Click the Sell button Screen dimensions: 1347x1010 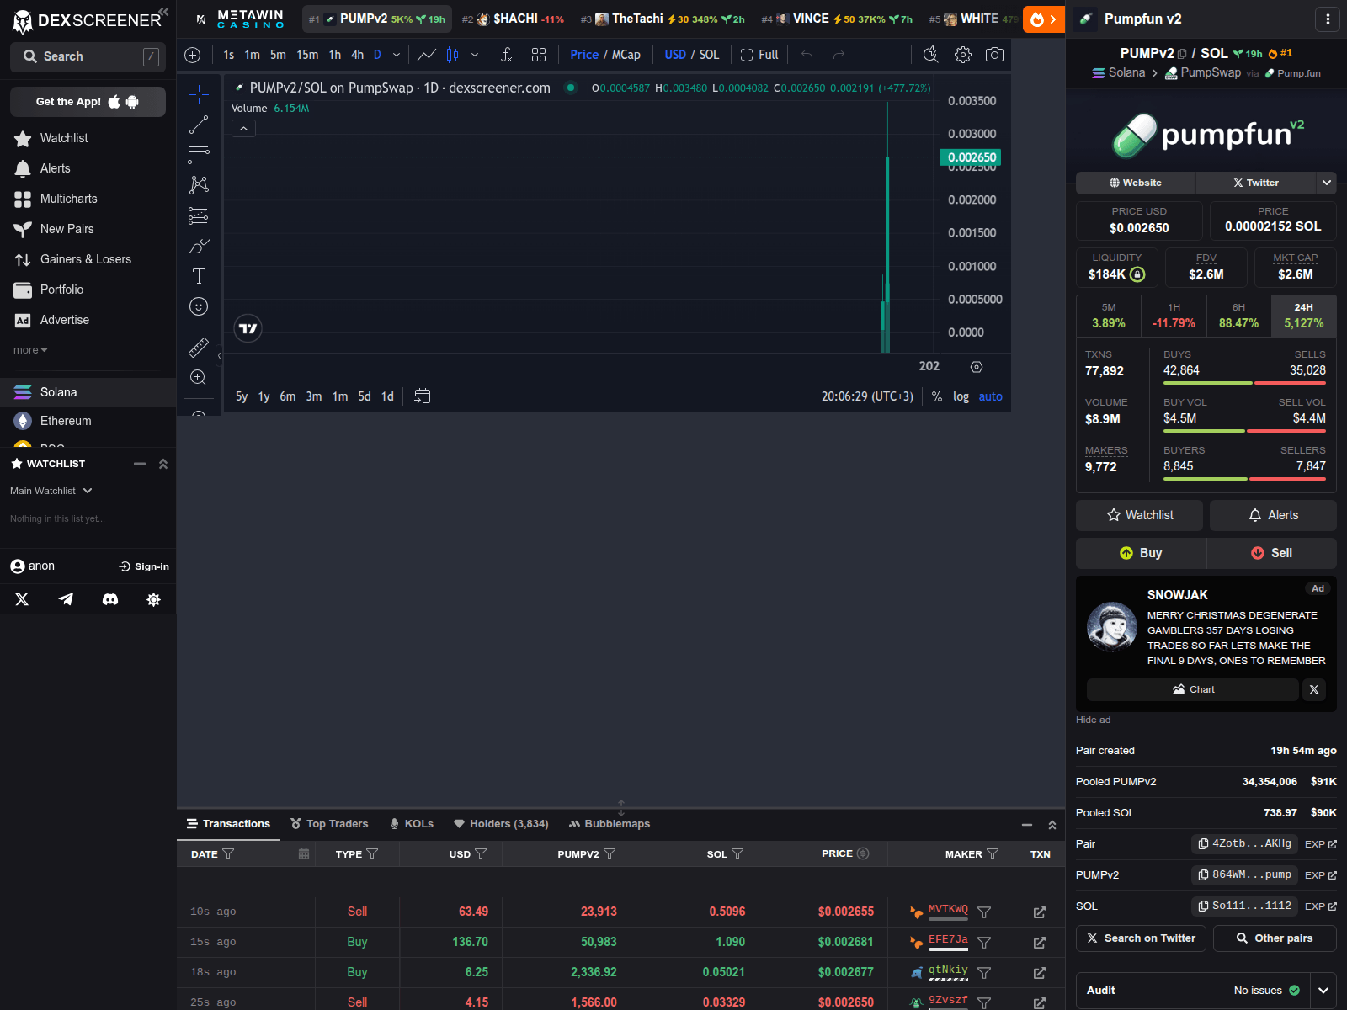(x=1271, y=553)
